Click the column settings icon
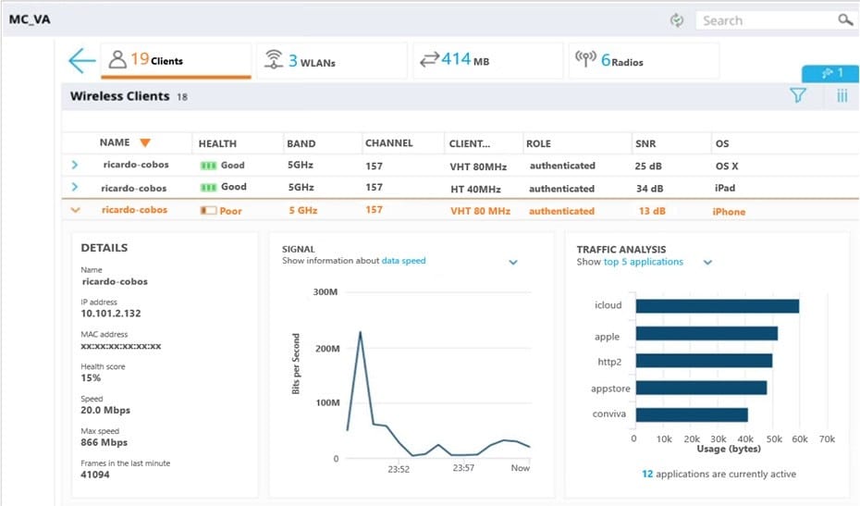This screenshot has width=860, height=506. coord(842,95)
